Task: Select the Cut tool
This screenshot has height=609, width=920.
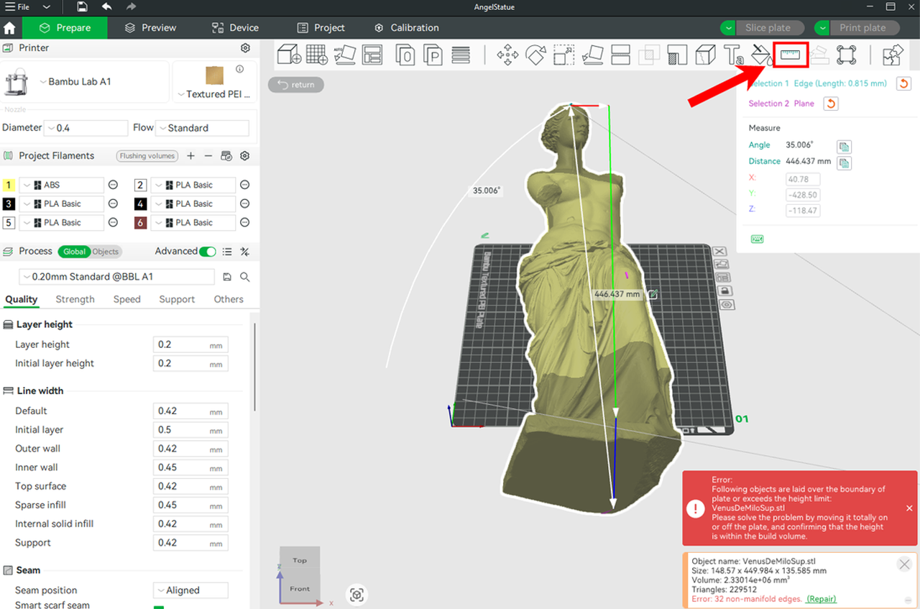Action: pos(620,55)
